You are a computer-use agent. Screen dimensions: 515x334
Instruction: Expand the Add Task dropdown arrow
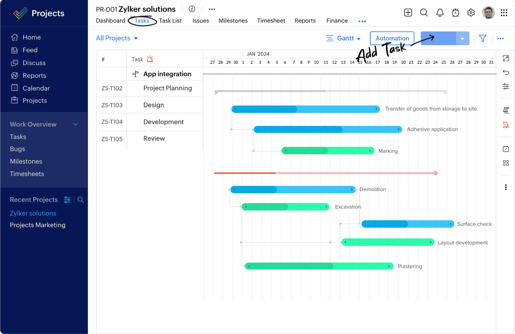(462, 39)
